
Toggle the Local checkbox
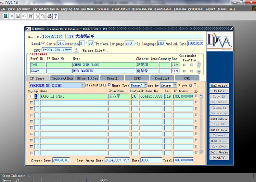coord(43,43)
